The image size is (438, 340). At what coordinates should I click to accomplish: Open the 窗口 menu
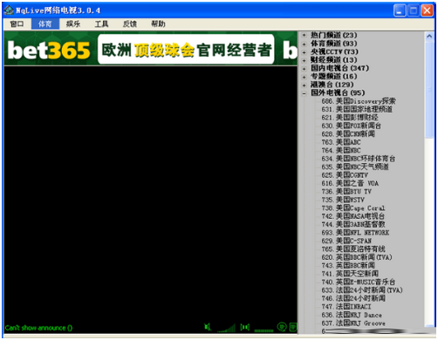17,24
